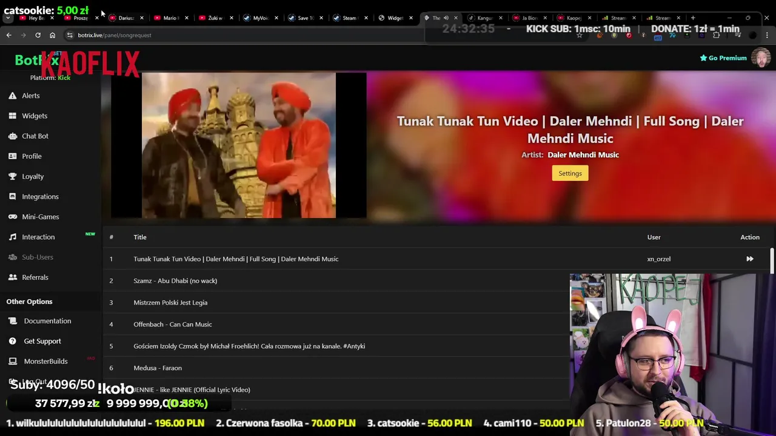Click the song list scrollbar
The image size is (776, 436).
772,261
